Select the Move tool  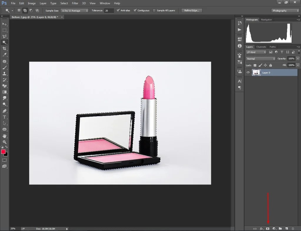coord(4,24)
